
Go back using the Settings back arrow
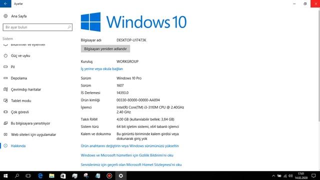(x=5, y=3)
